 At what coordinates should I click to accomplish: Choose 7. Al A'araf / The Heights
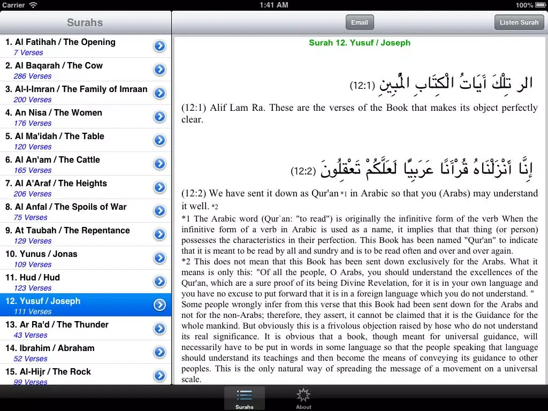[x=86, y=187]
